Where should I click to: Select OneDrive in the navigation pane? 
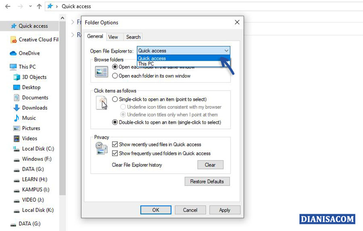coord(29,53)
